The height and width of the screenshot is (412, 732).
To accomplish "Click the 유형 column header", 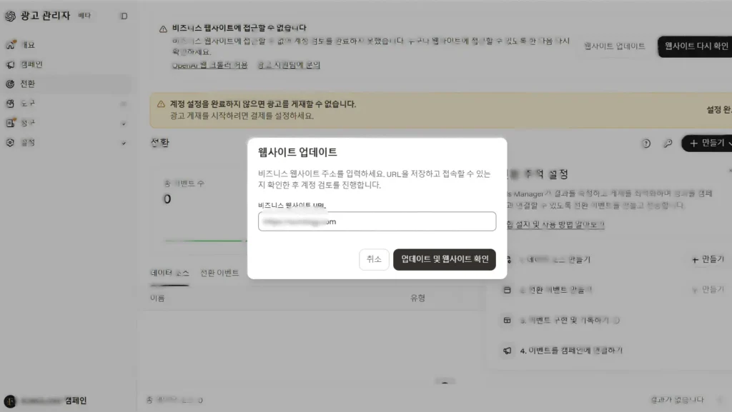I will pyautogui.click(x=417, y=298).
